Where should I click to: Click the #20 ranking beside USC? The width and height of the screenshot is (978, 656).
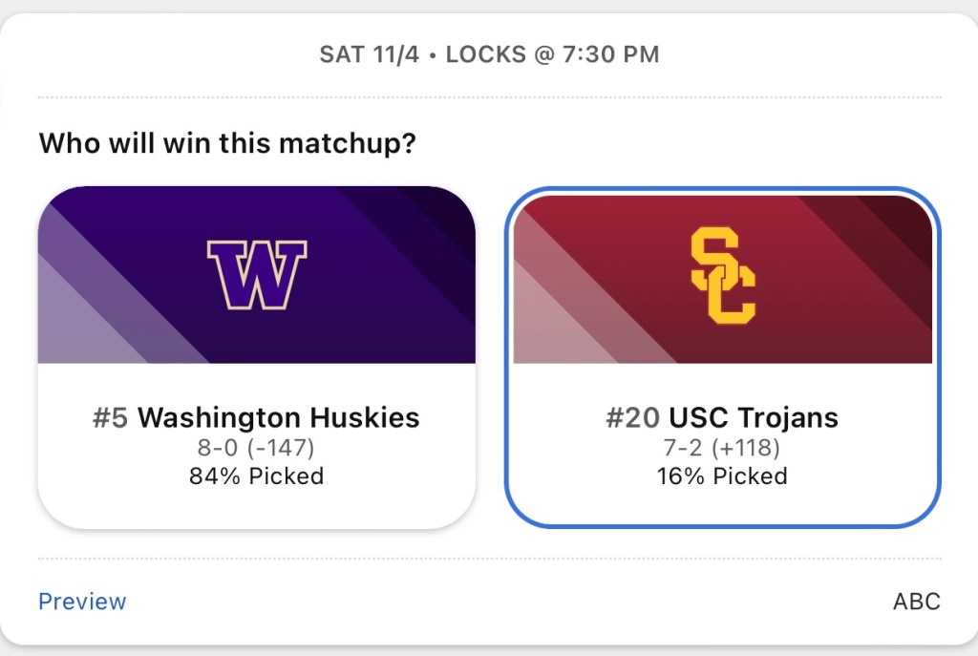633,418
